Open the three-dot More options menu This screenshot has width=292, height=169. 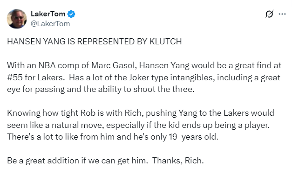tap(282, 14)
